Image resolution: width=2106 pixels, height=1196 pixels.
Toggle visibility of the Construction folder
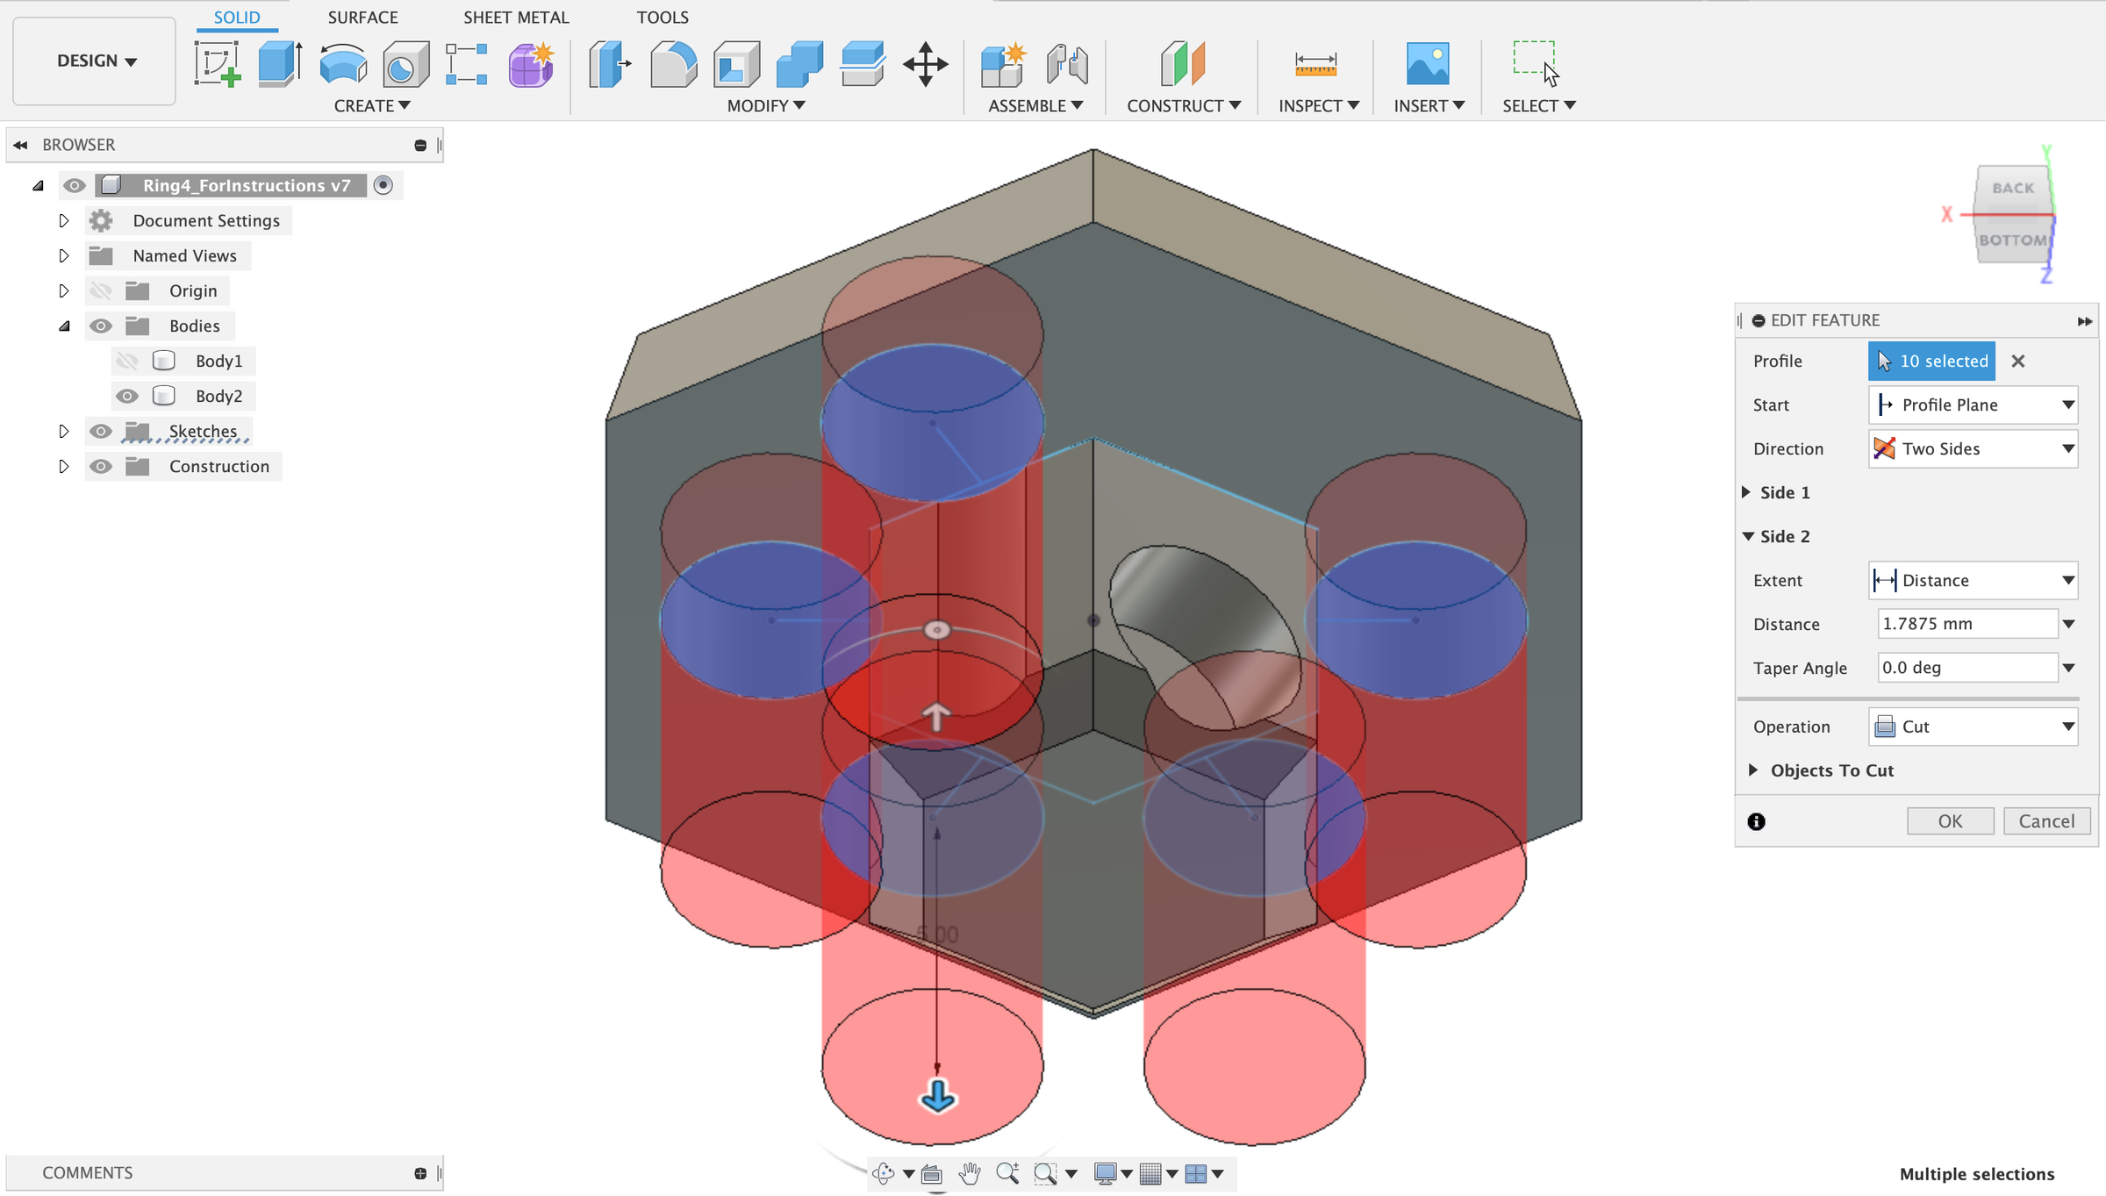(101, 466)
